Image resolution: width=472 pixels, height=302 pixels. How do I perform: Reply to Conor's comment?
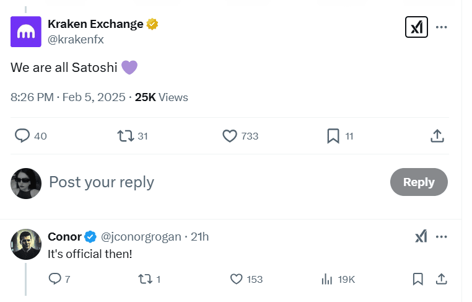(x=55, y=279)
